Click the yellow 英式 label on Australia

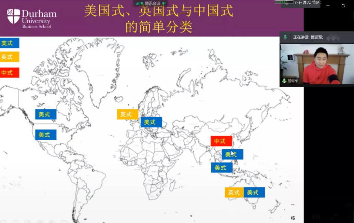[x=234, y=192]
